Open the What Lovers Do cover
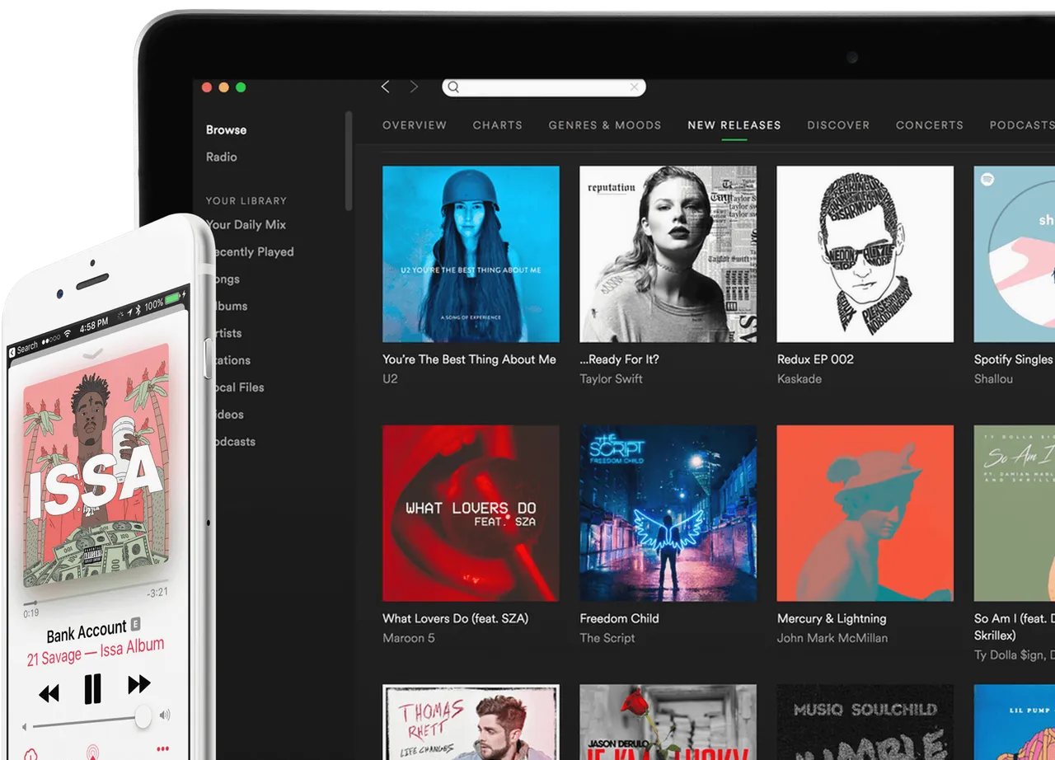Screen dimensions: 1055x760 coord(471,513)
